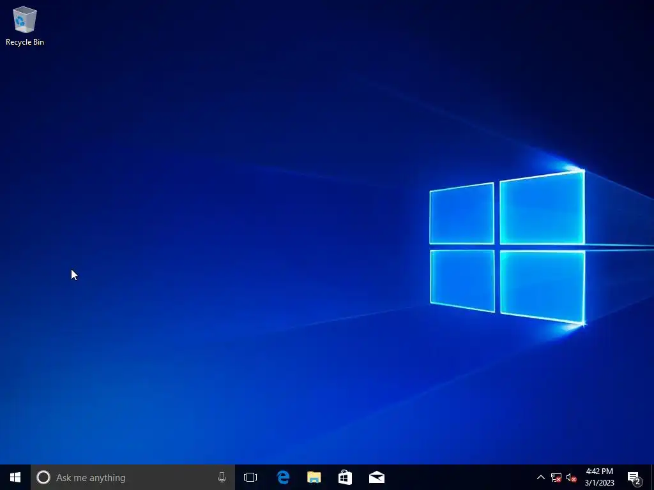The width and height of the screenshot is (654, 490).
Task: Open the clock showing 4:42 PM
Action: click(599, 477)
